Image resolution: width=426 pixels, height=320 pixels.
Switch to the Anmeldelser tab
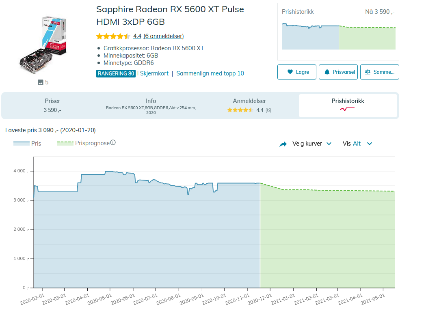tap(249, 105)
